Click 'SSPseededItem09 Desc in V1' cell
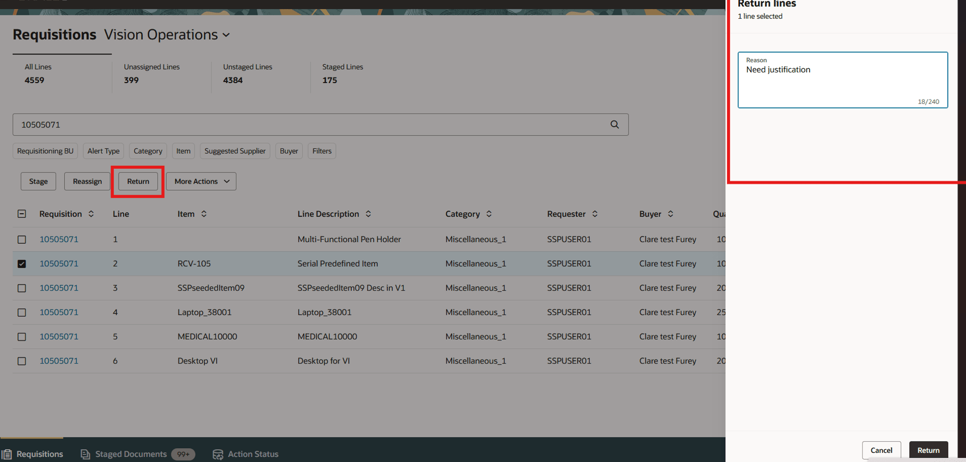The image size is (966, 462). pyautogui.click(x=351, y=288)
